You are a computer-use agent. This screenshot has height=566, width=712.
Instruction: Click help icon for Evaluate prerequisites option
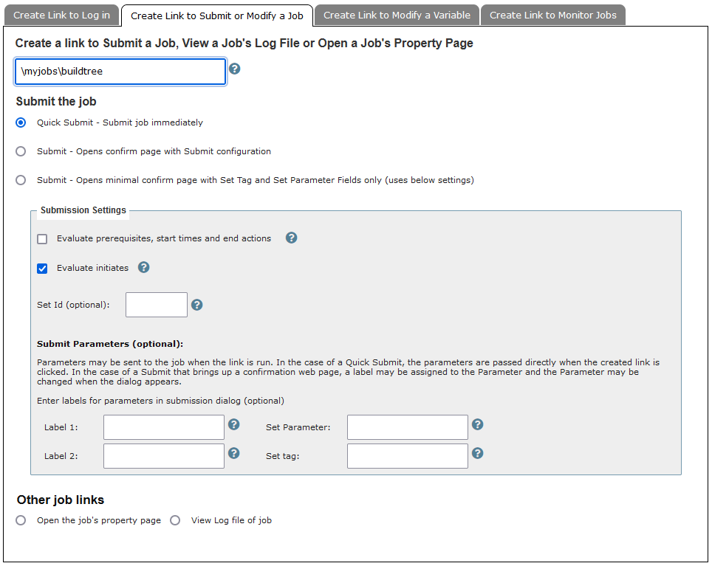click(291, 238)
